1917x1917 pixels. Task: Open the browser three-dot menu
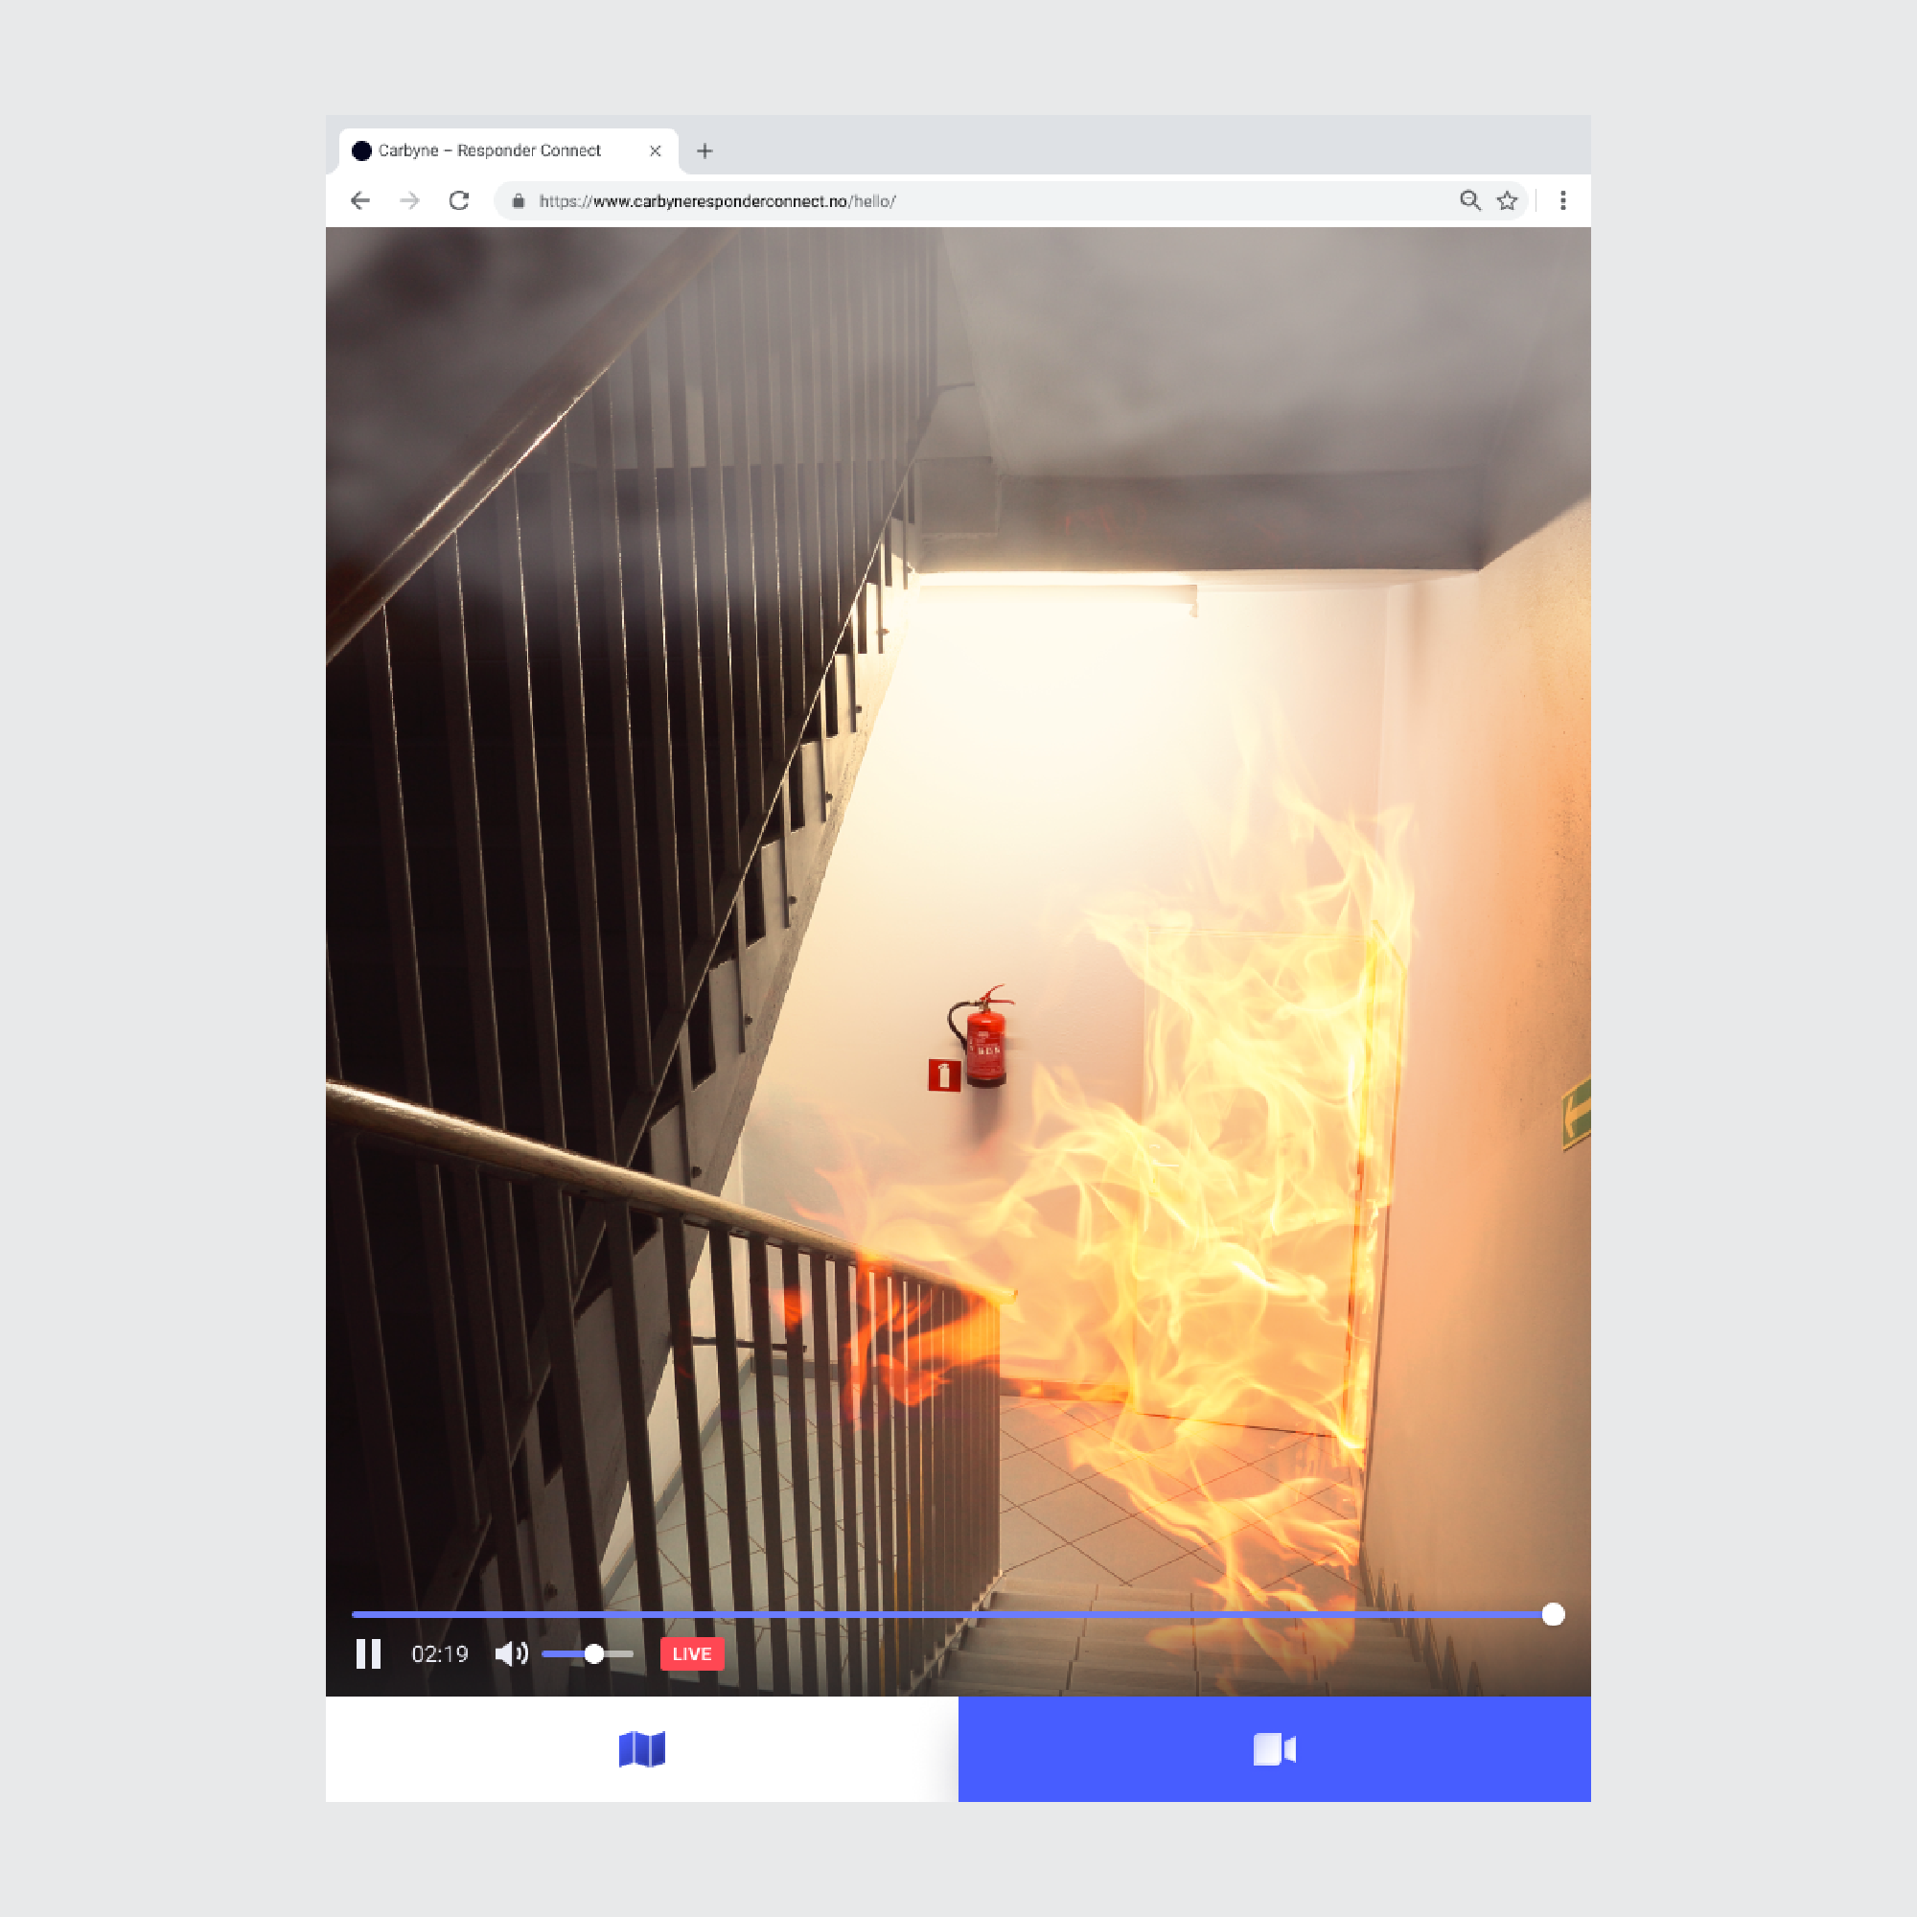pyautogui.click(x=1562, y=200)
